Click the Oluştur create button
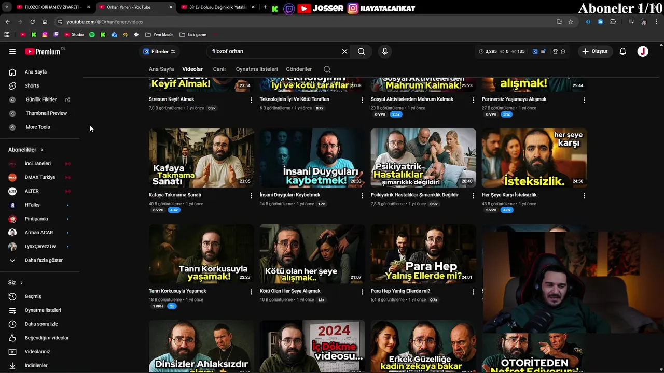The height and width of the screenshot is (373, 664). 595,51
